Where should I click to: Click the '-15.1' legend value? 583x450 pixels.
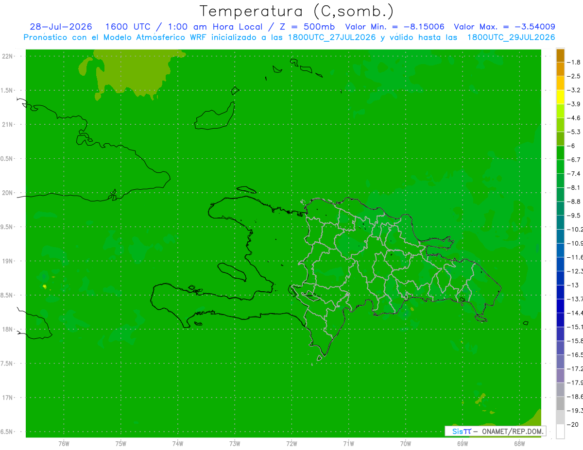[576, 327]
